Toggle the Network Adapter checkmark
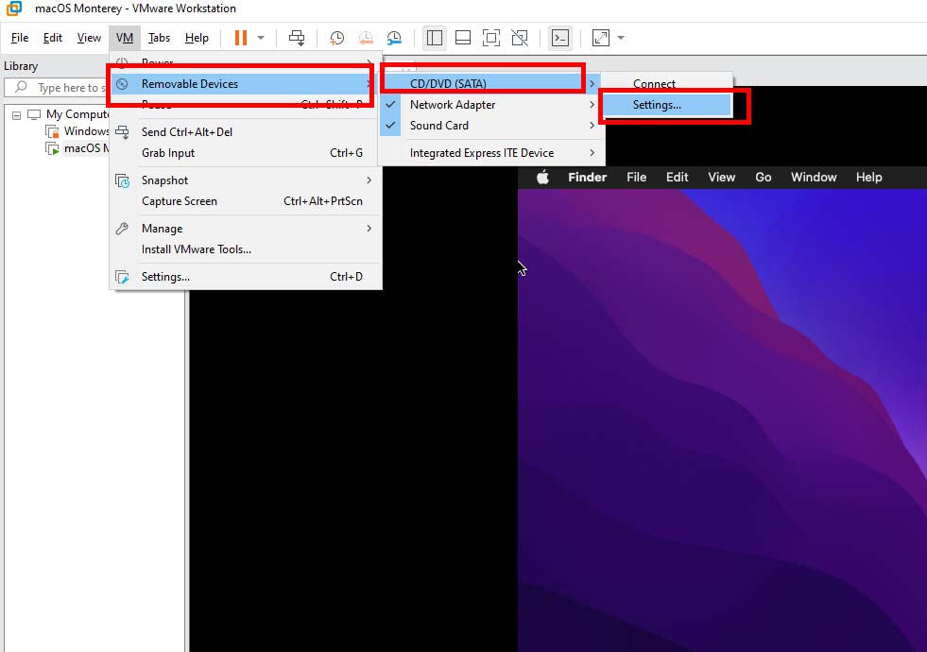Viewport: 927px width, 652px height. (391, 105)
